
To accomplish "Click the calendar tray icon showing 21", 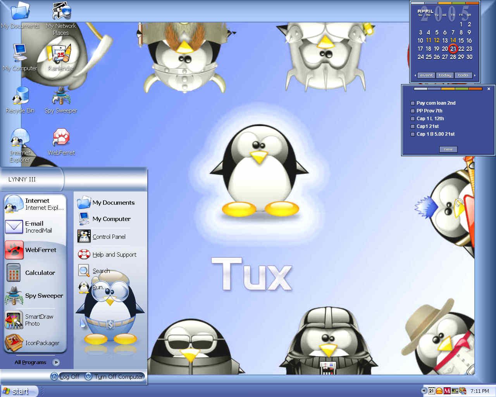I will [431, 391].
